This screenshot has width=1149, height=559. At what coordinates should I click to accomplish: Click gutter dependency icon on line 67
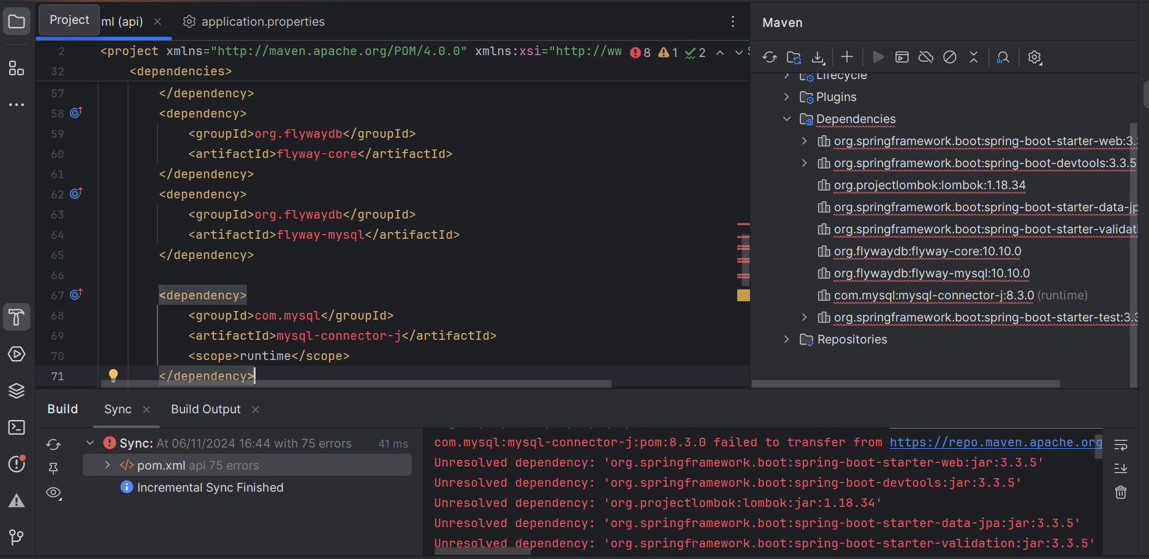[76, 295]
